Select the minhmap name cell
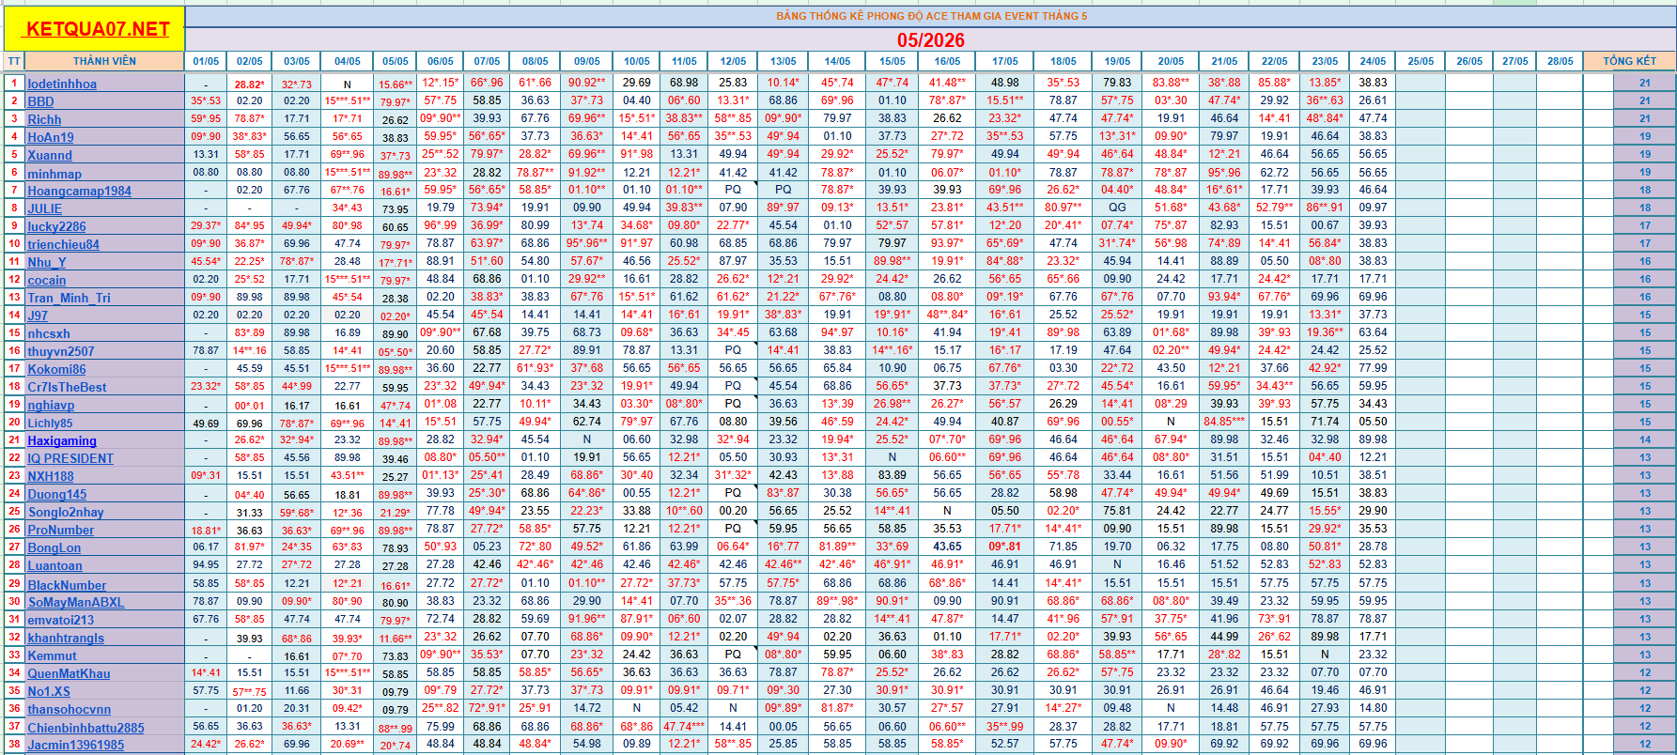This screenshot has height=755, width=1677. point(104,173)
